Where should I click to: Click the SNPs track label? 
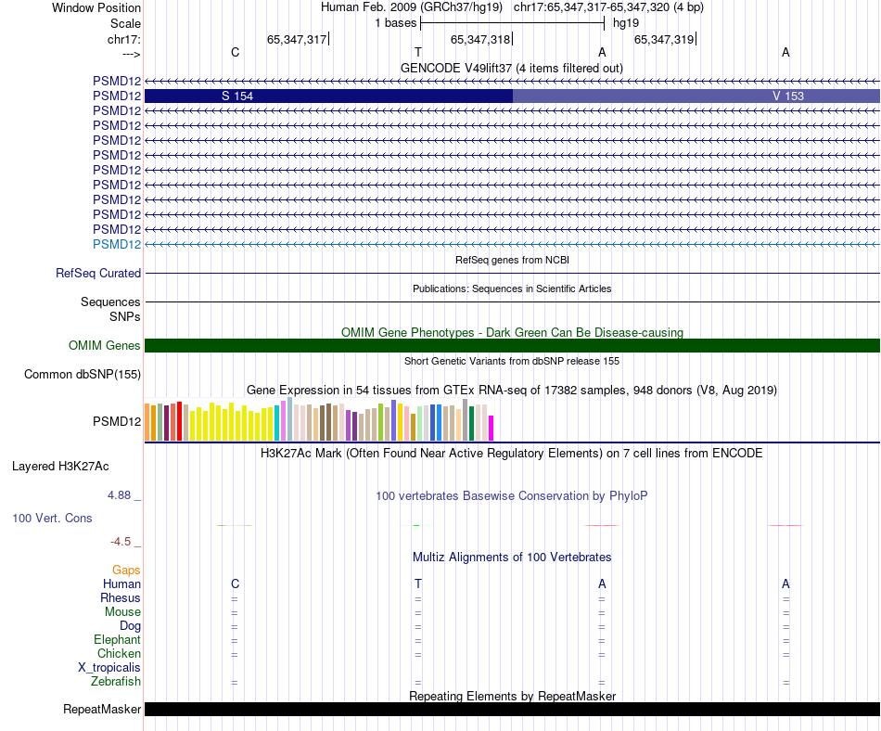(x=125, y=317)
